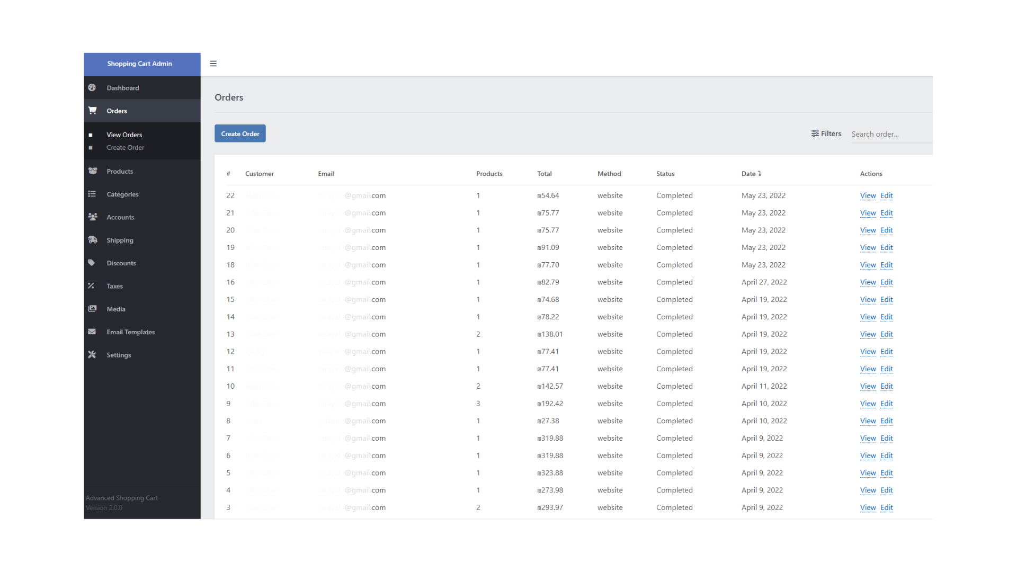Image resolution: width=1017 pixels, height=572 pixels.
Task: Click View Orders under Orders menu
Action: [124, 134]
